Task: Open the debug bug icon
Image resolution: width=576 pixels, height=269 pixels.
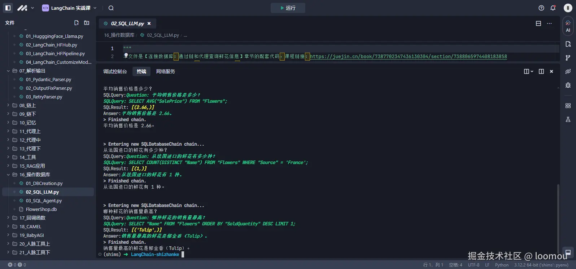Action: point(568,85)
